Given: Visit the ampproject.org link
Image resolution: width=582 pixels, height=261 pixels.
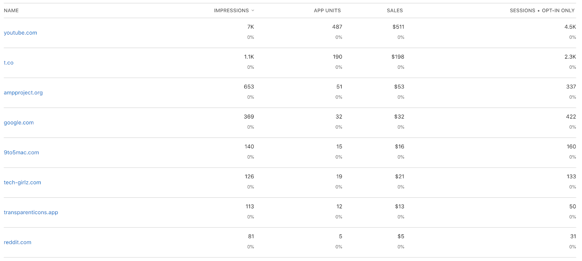Looking at the screenshot, I should [x=23, y=92].
